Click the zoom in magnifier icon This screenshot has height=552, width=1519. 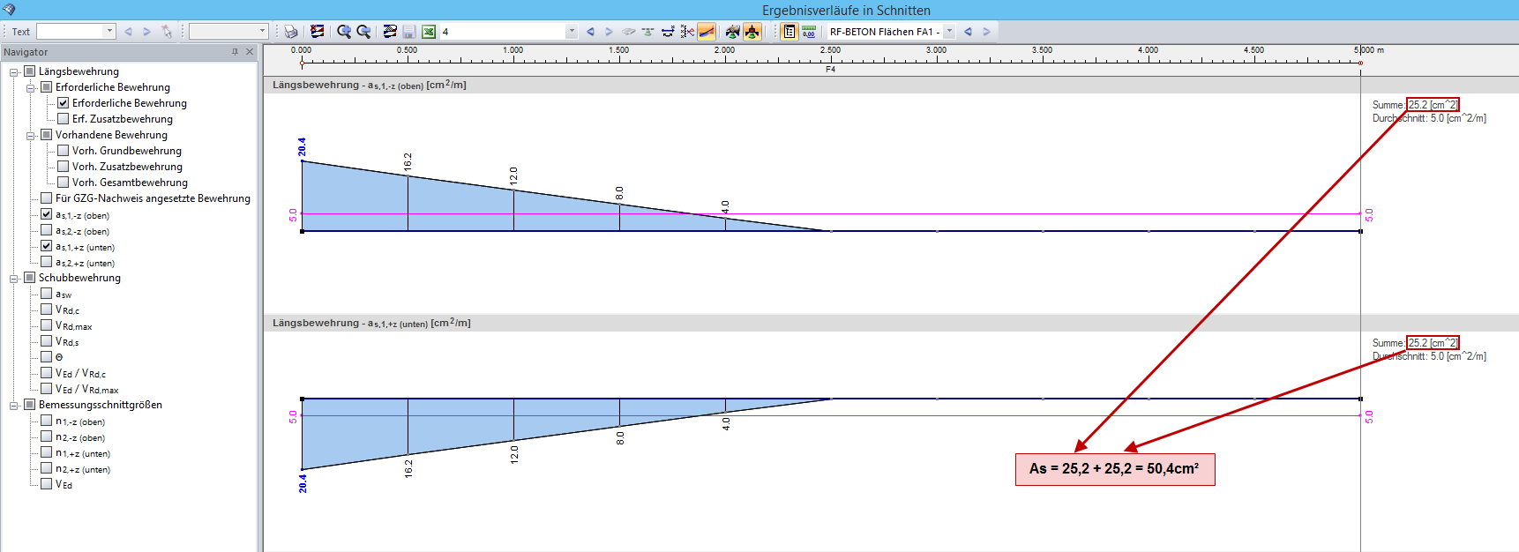(344, 32)
